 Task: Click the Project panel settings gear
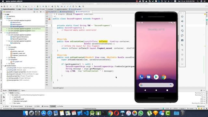point(41,12)
